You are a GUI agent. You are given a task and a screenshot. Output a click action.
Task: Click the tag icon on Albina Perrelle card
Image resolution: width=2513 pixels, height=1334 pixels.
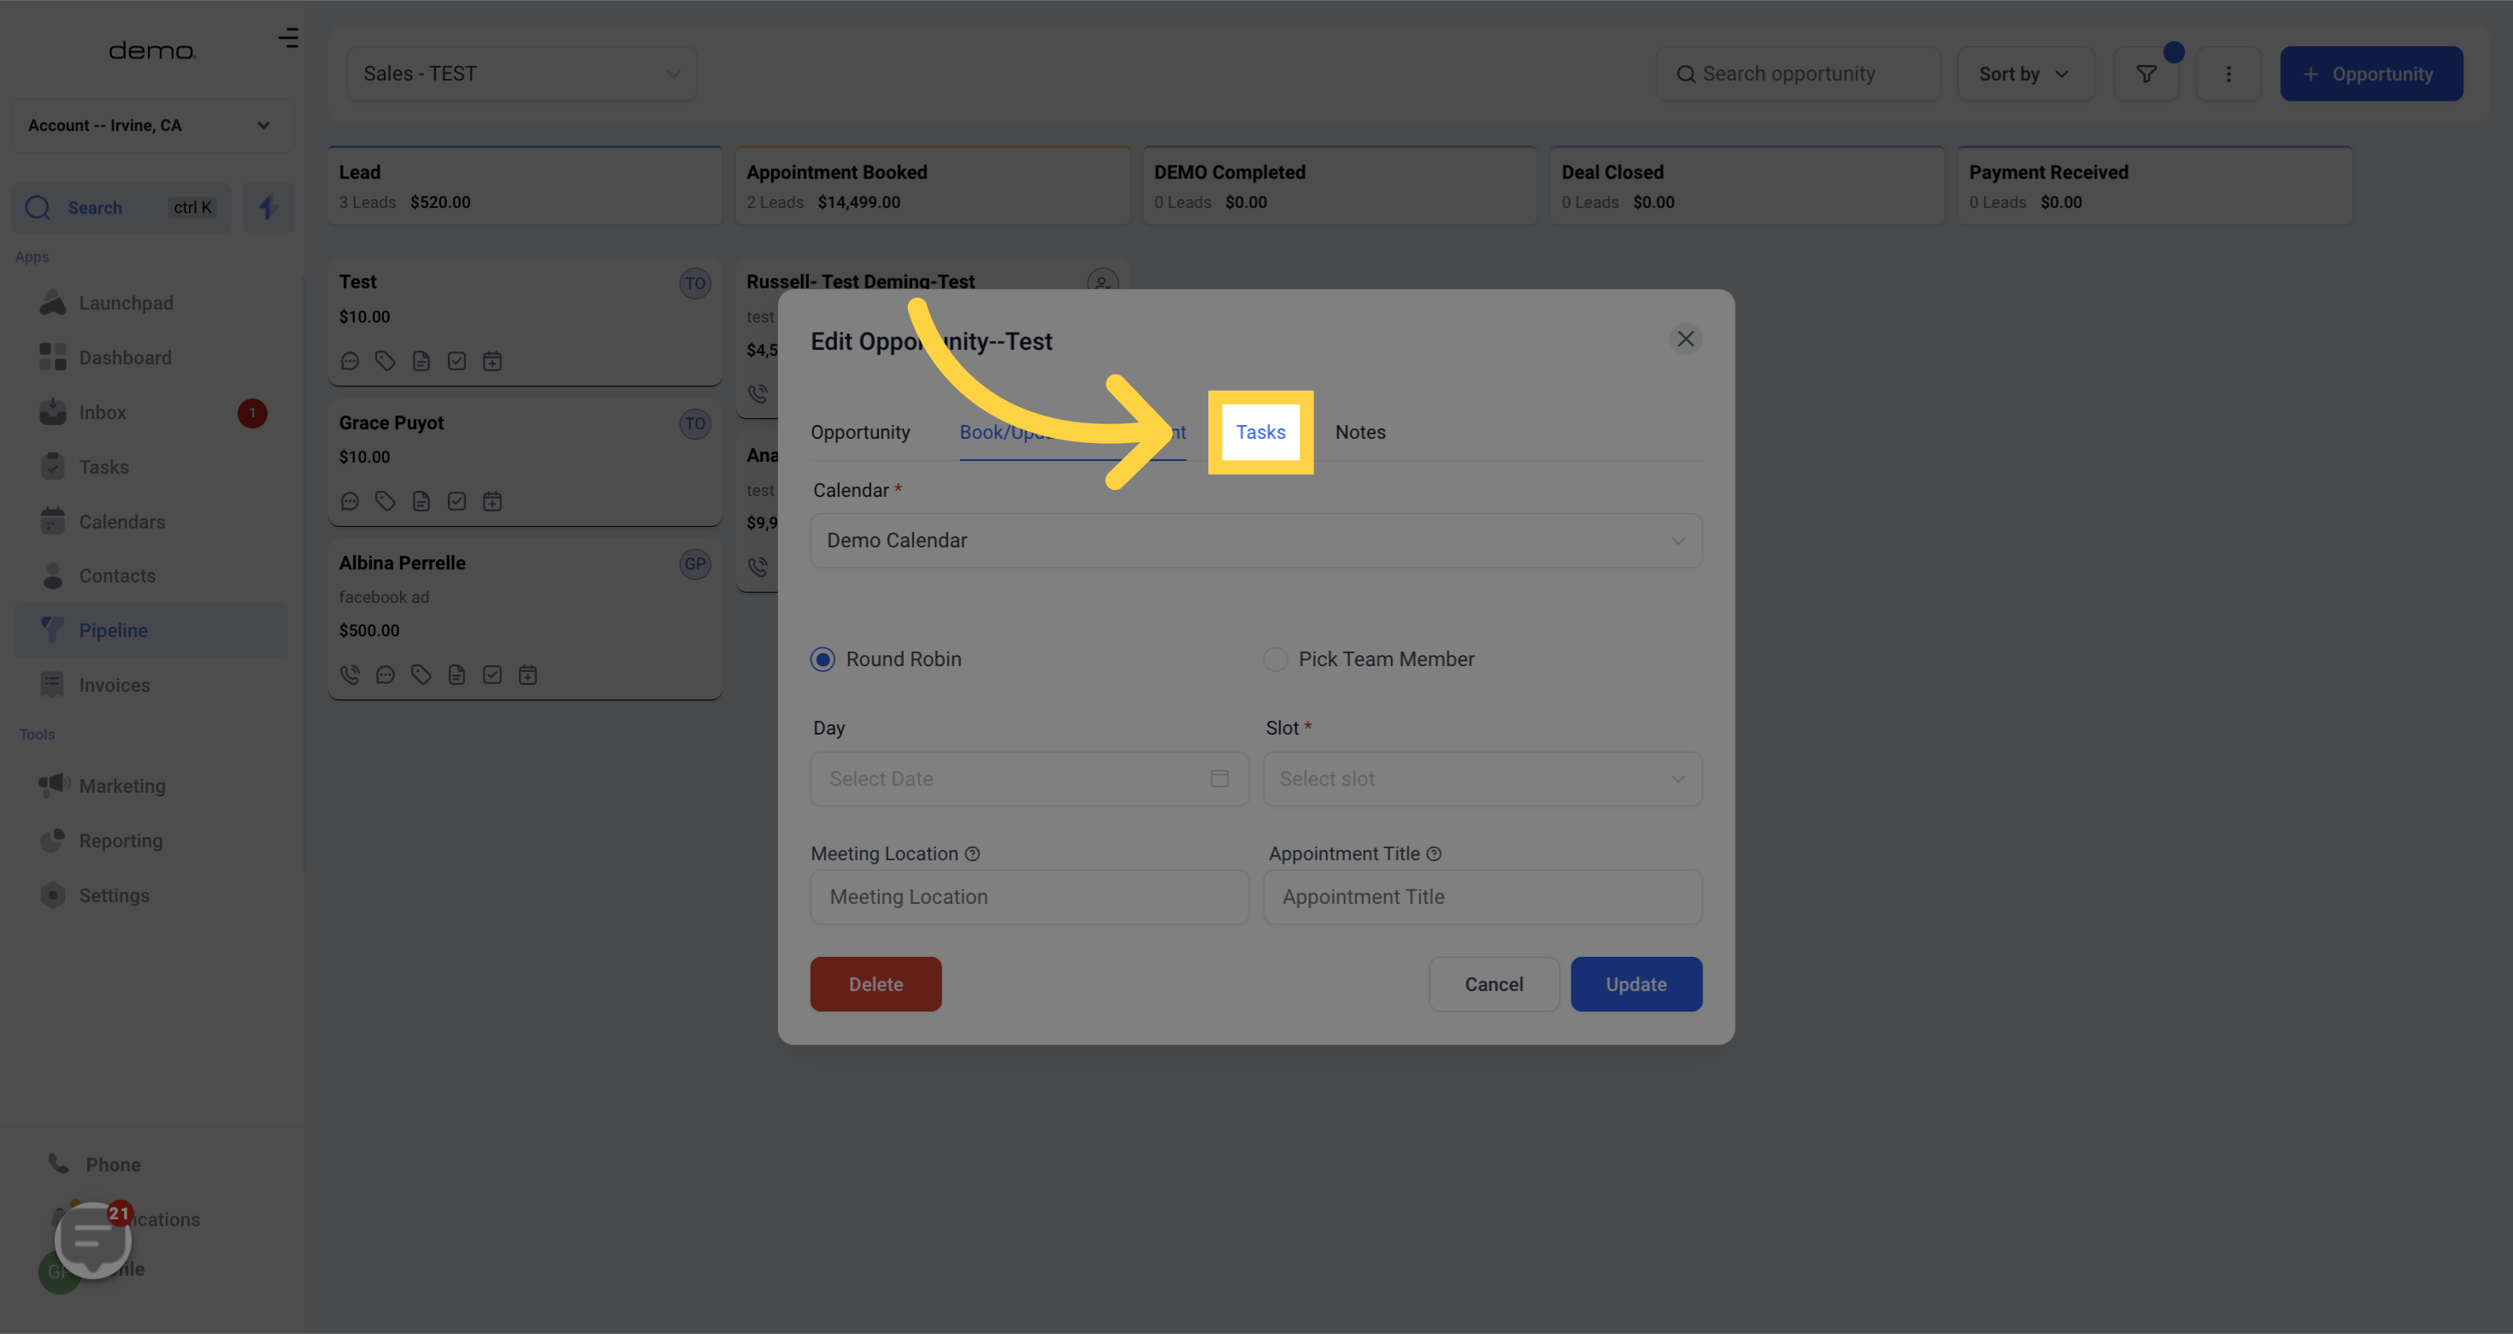(x=421, y=676)
